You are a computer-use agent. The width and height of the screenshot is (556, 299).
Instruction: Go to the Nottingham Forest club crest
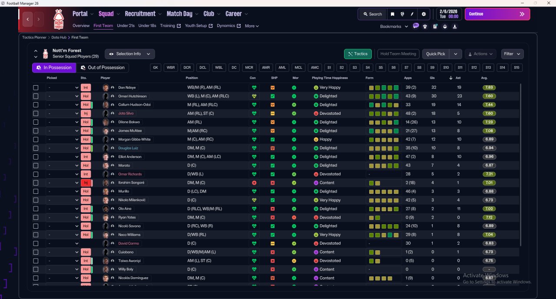tap(58, 19)
